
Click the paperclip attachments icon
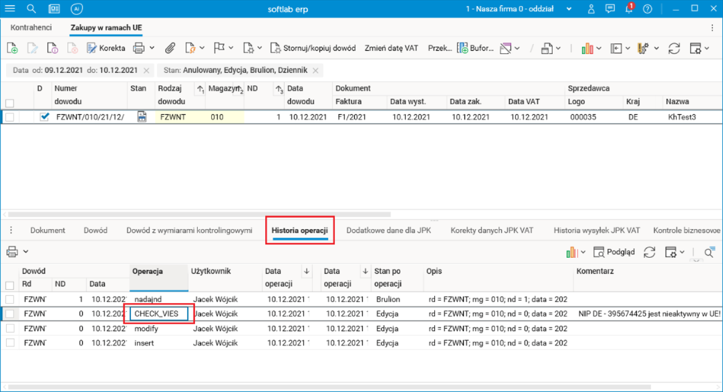[x=170, y=48]
